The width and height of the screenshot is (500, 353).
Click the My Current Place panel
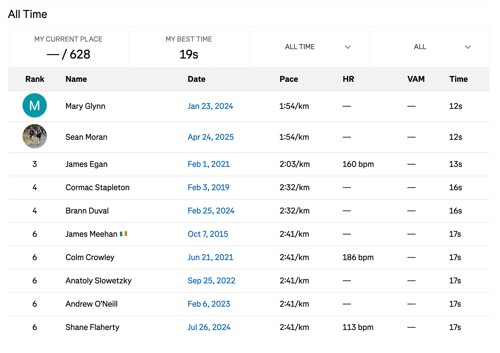click(68, 47)
